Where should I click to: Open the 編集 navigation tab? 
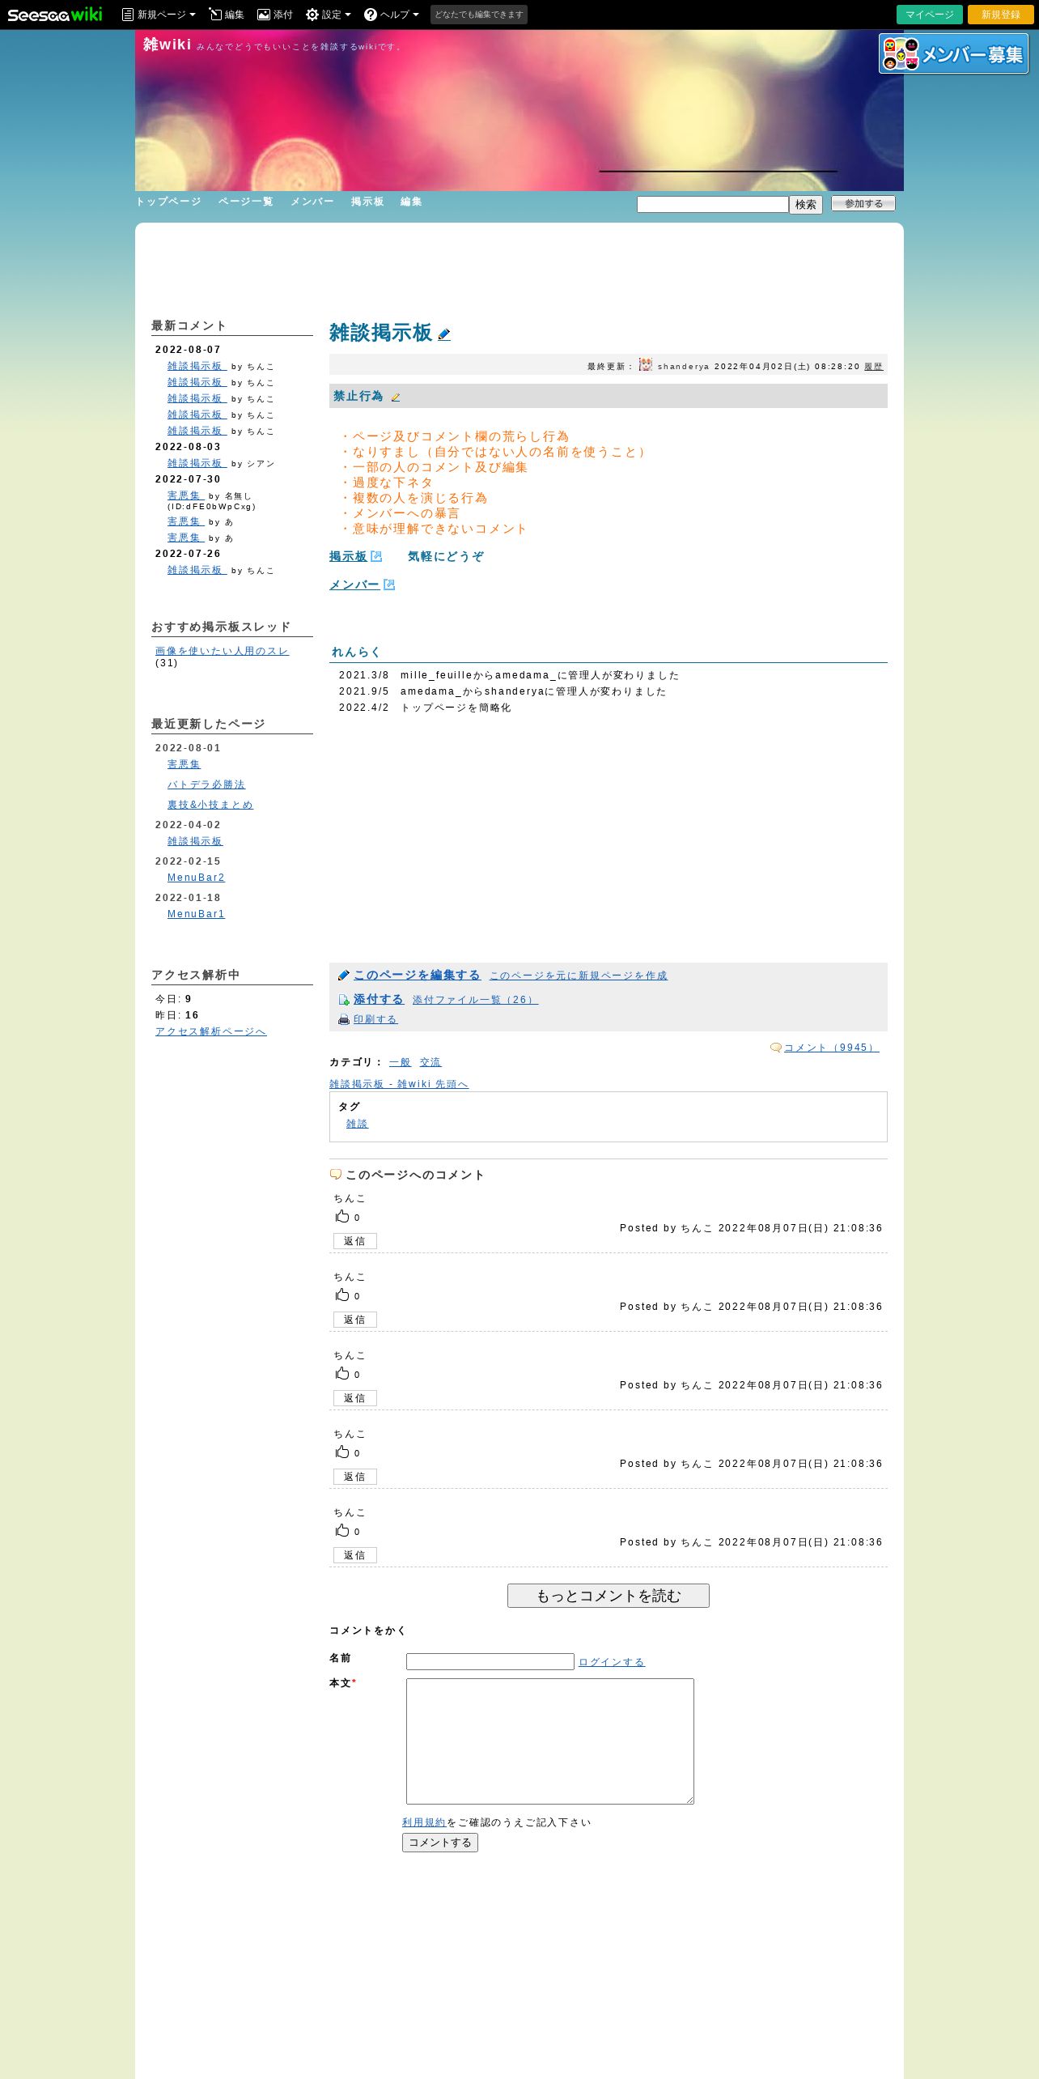(411, 202)
